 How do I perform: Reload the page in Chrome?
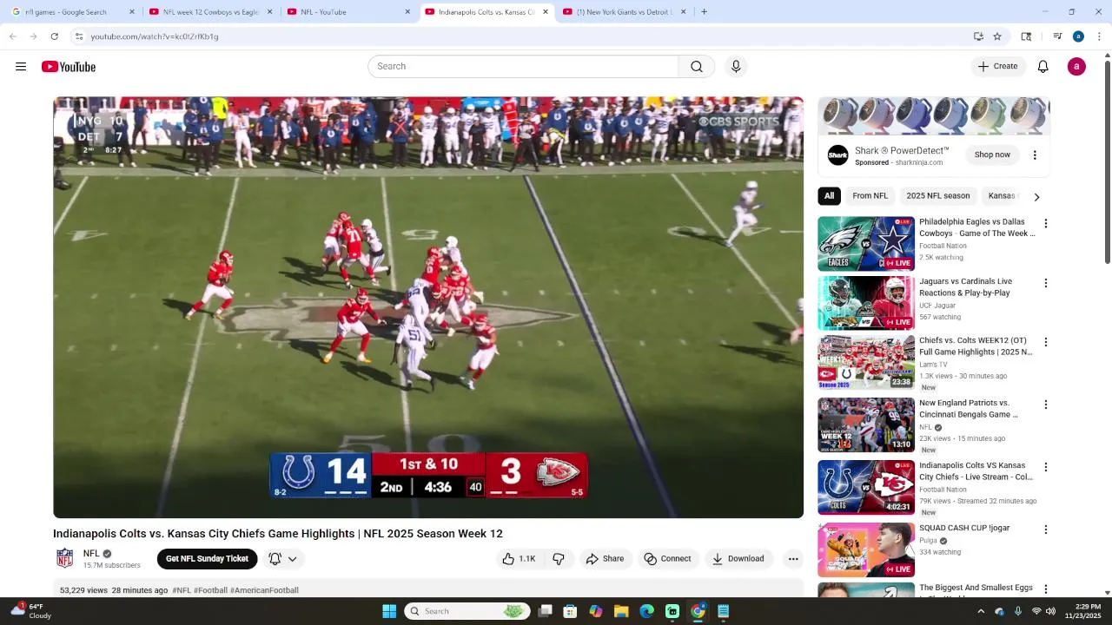54,36
